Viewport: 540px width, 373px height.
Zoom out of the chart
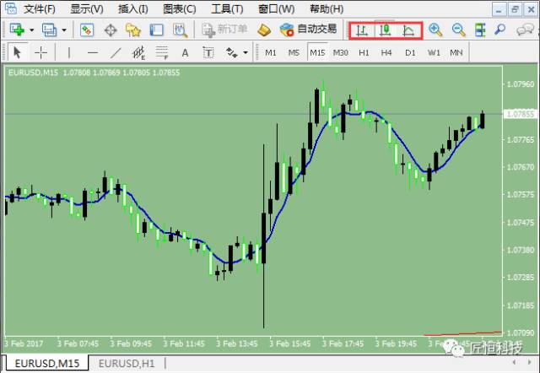[x=458, y=30]
